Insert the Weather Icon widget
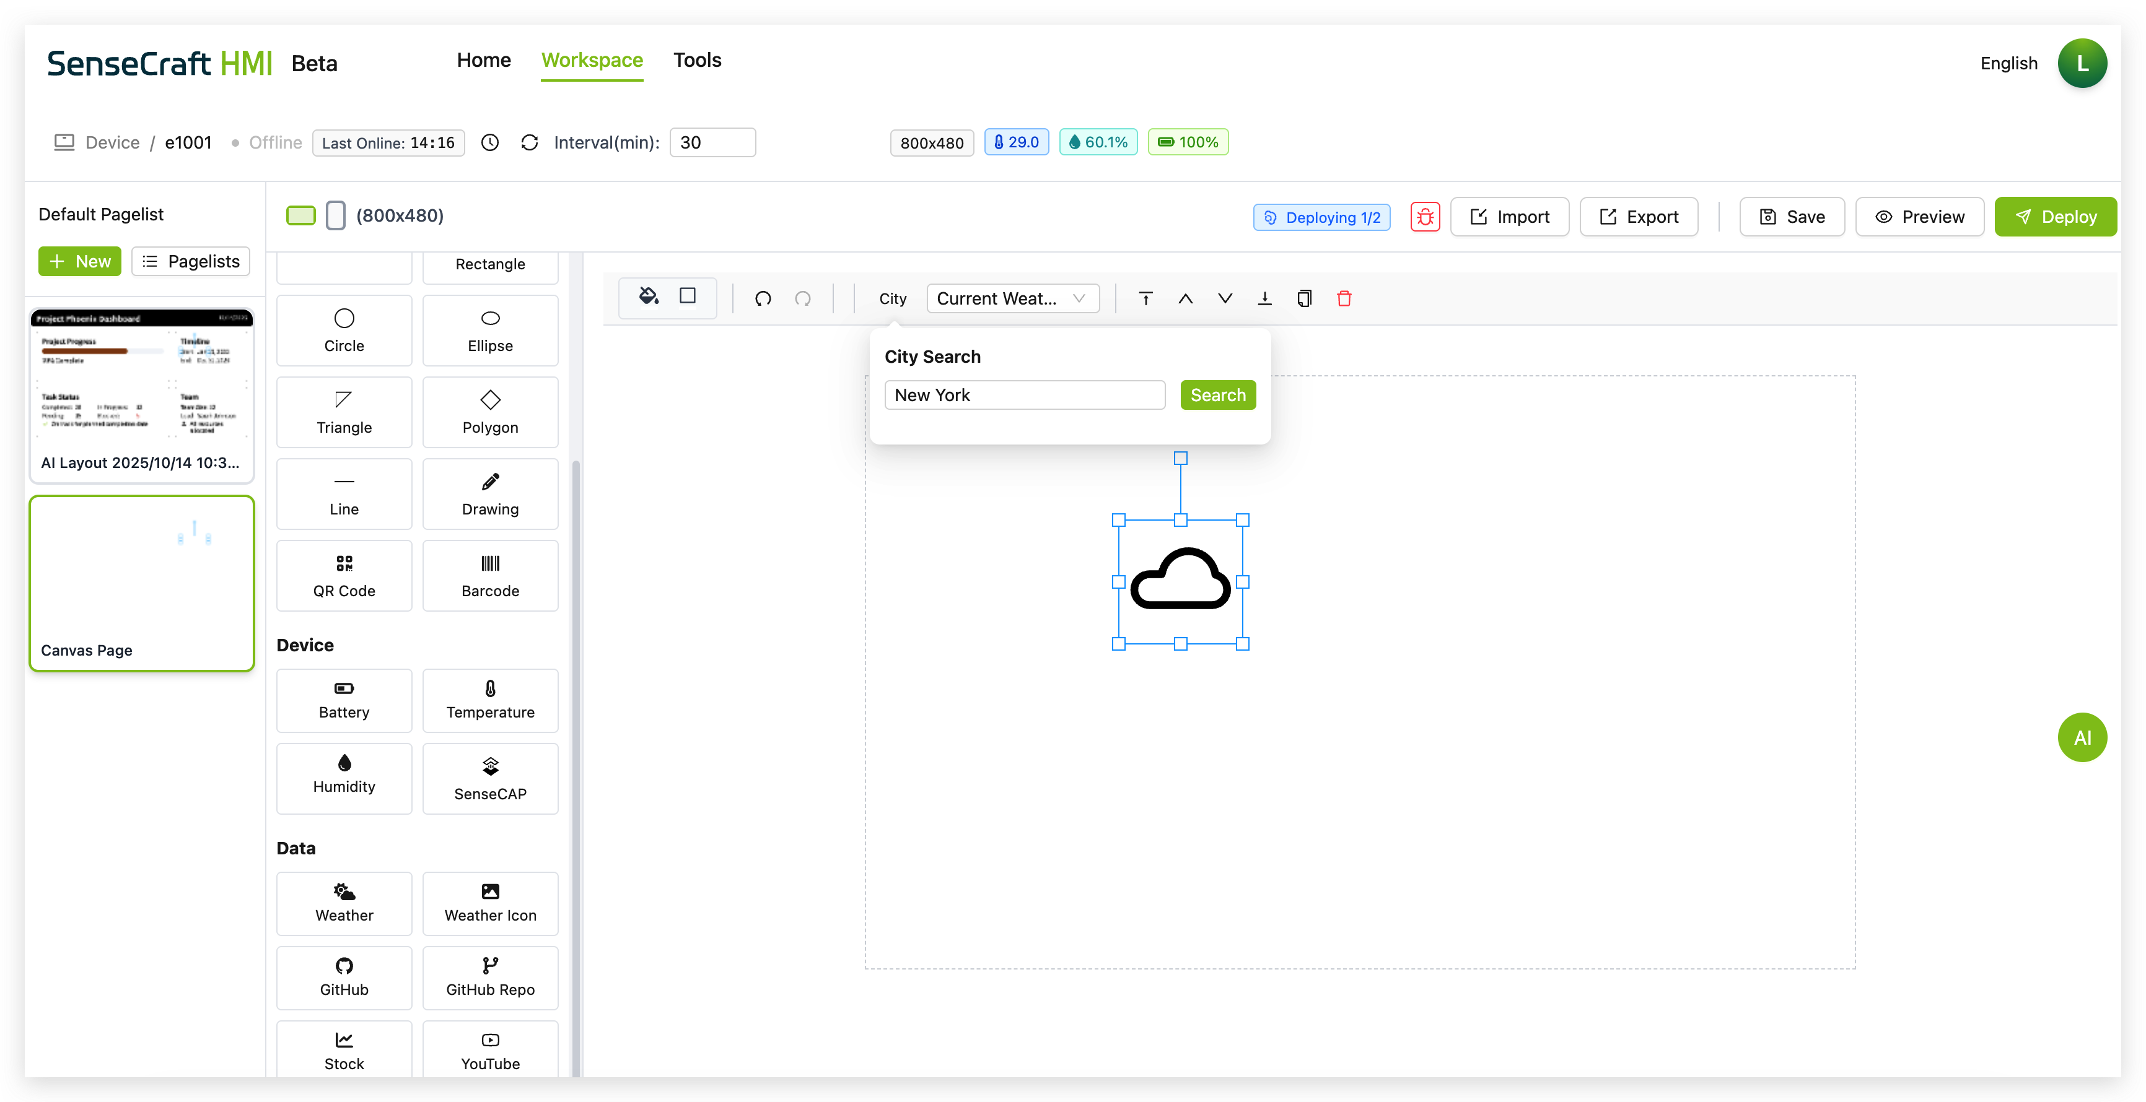 490,903
